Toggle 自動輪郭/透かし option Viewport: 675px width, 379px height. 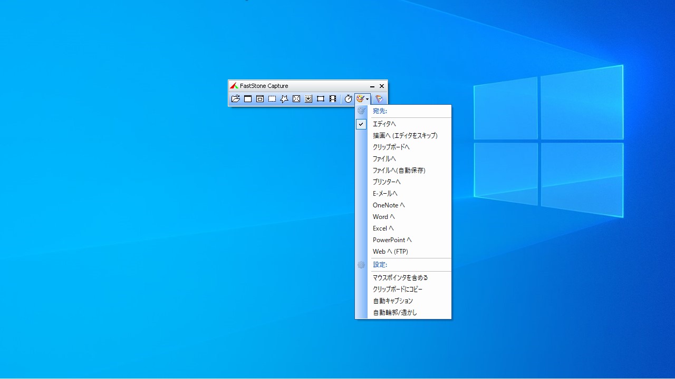pyautogui.click(x=403, y=313)
